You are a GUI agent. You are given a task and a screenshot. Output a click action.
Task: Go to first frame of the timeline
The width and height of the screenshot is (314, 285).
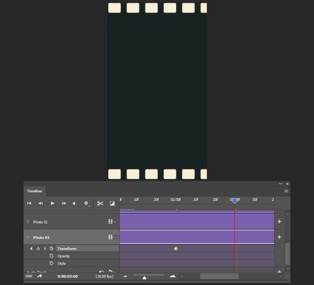pos(29,203)
